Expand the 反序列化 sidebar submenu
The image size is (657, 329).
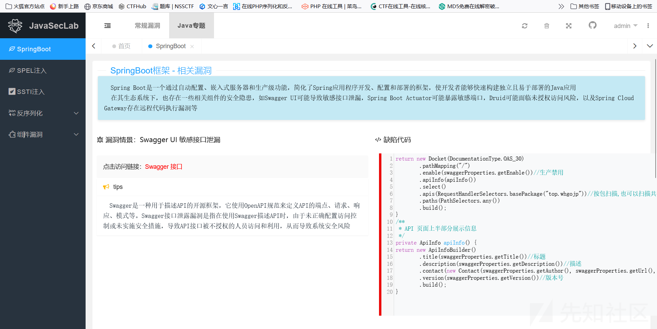point(43,113)
